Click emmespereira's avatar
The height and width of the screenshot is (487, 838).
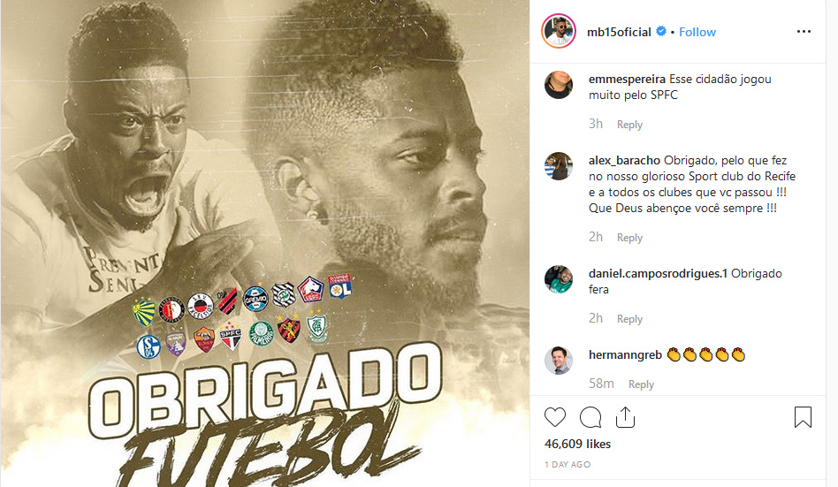(x=559, y=85)
